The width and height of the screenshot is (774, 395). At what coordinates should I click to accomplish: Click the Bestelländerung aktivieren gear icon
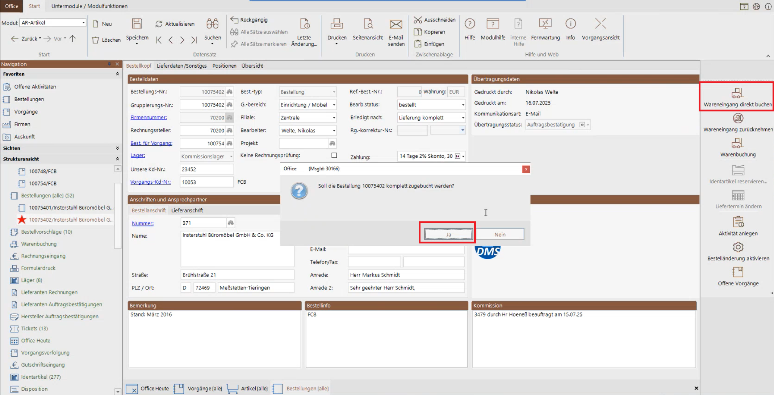pyautogui.click(x=738, y=247)
